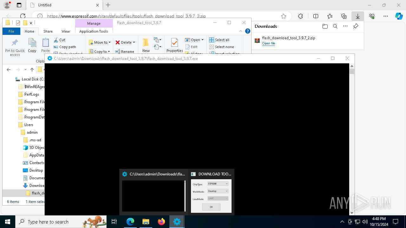This screenshot has width=406, height=228.
Task: Click New folder icon
Action: pyautogui.click(x=146, y=43)
